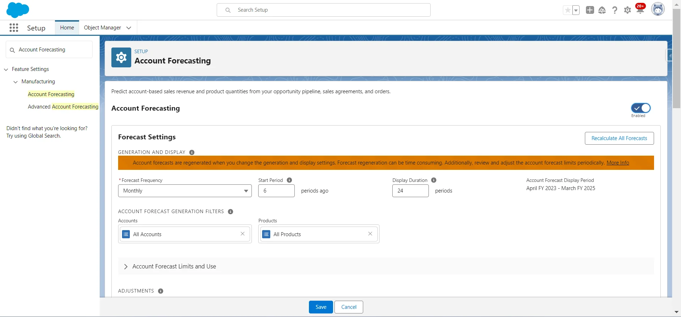Image resolution: width=681 pixels, height=317 pixels.
Task: Show info tooltip for Start Period
Action: (x=289, y=180)
